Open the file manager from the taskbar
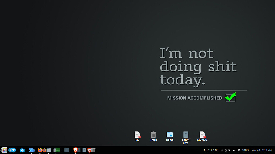Screen dimensions: 275x154 49,150
